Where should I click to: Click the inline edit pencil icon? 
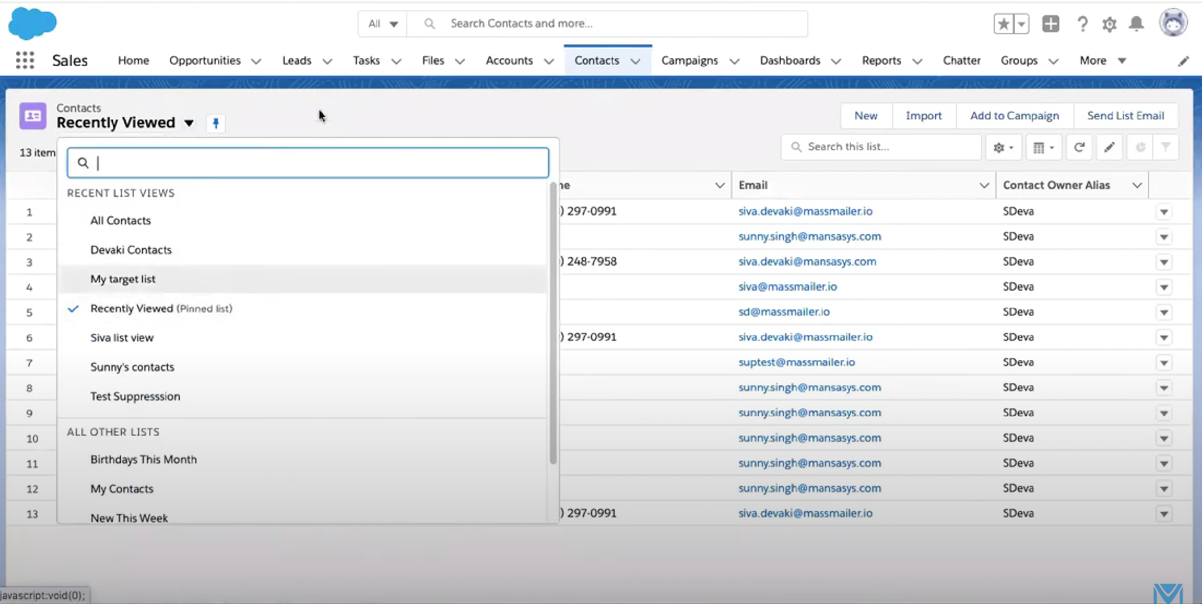(1109, 148)
